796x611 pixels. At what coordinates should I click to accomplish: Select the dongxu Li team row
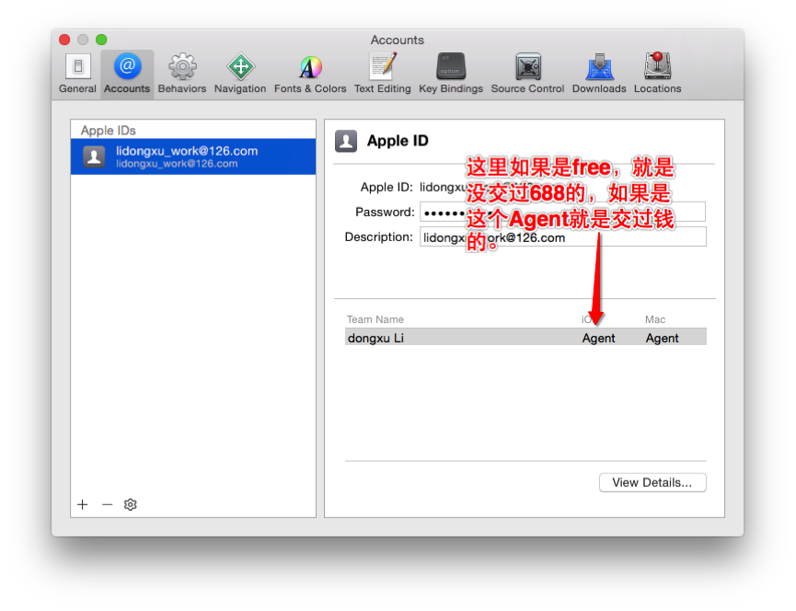point(525,338)
